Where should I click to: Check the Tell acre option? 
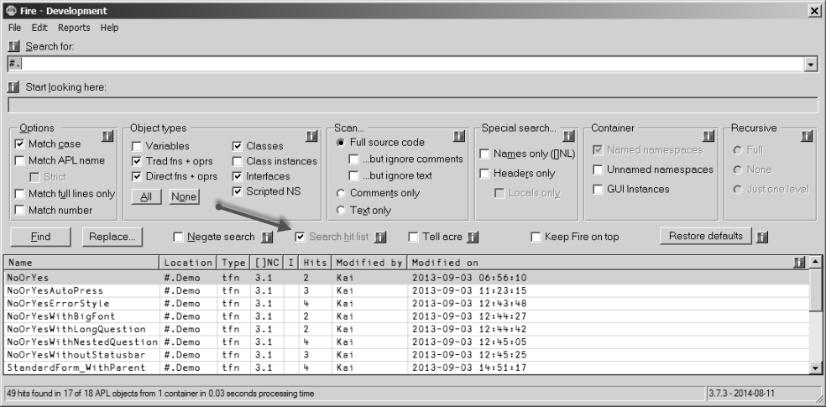point(414,237)
